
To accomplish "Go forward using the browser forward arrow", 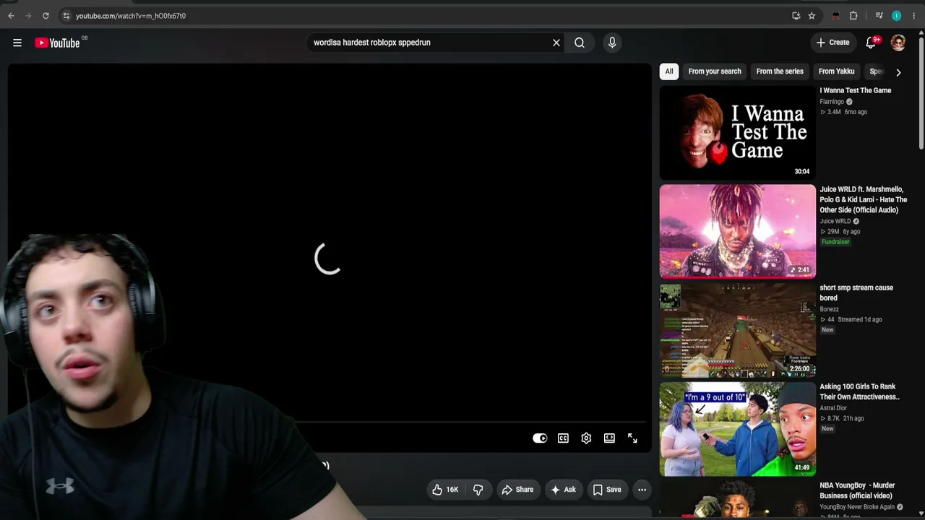I will pyautogui.click(x=28, y=16).
